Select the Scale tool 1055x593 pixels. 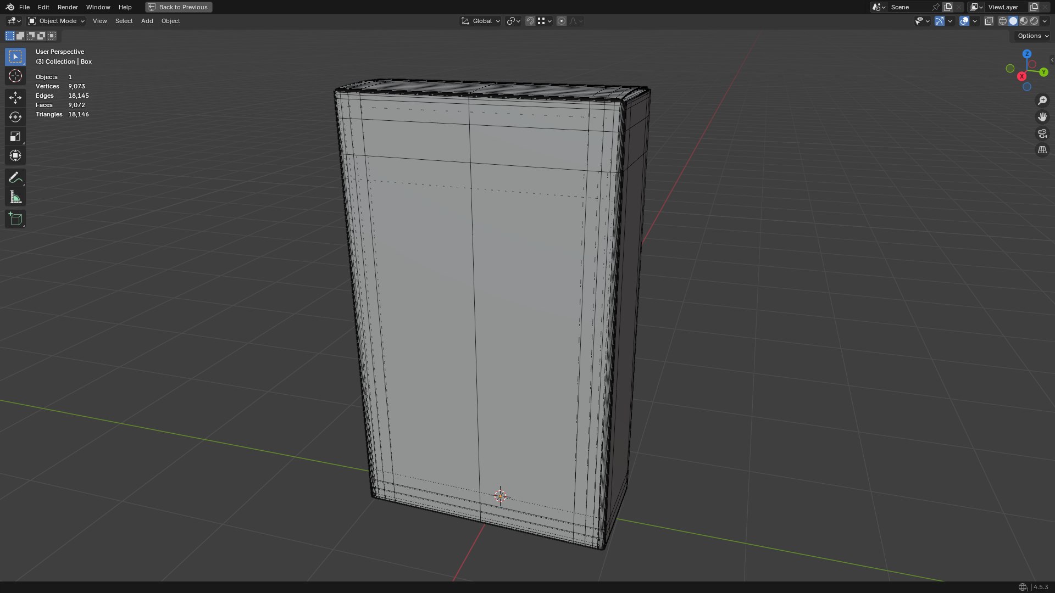pos(15,136)
